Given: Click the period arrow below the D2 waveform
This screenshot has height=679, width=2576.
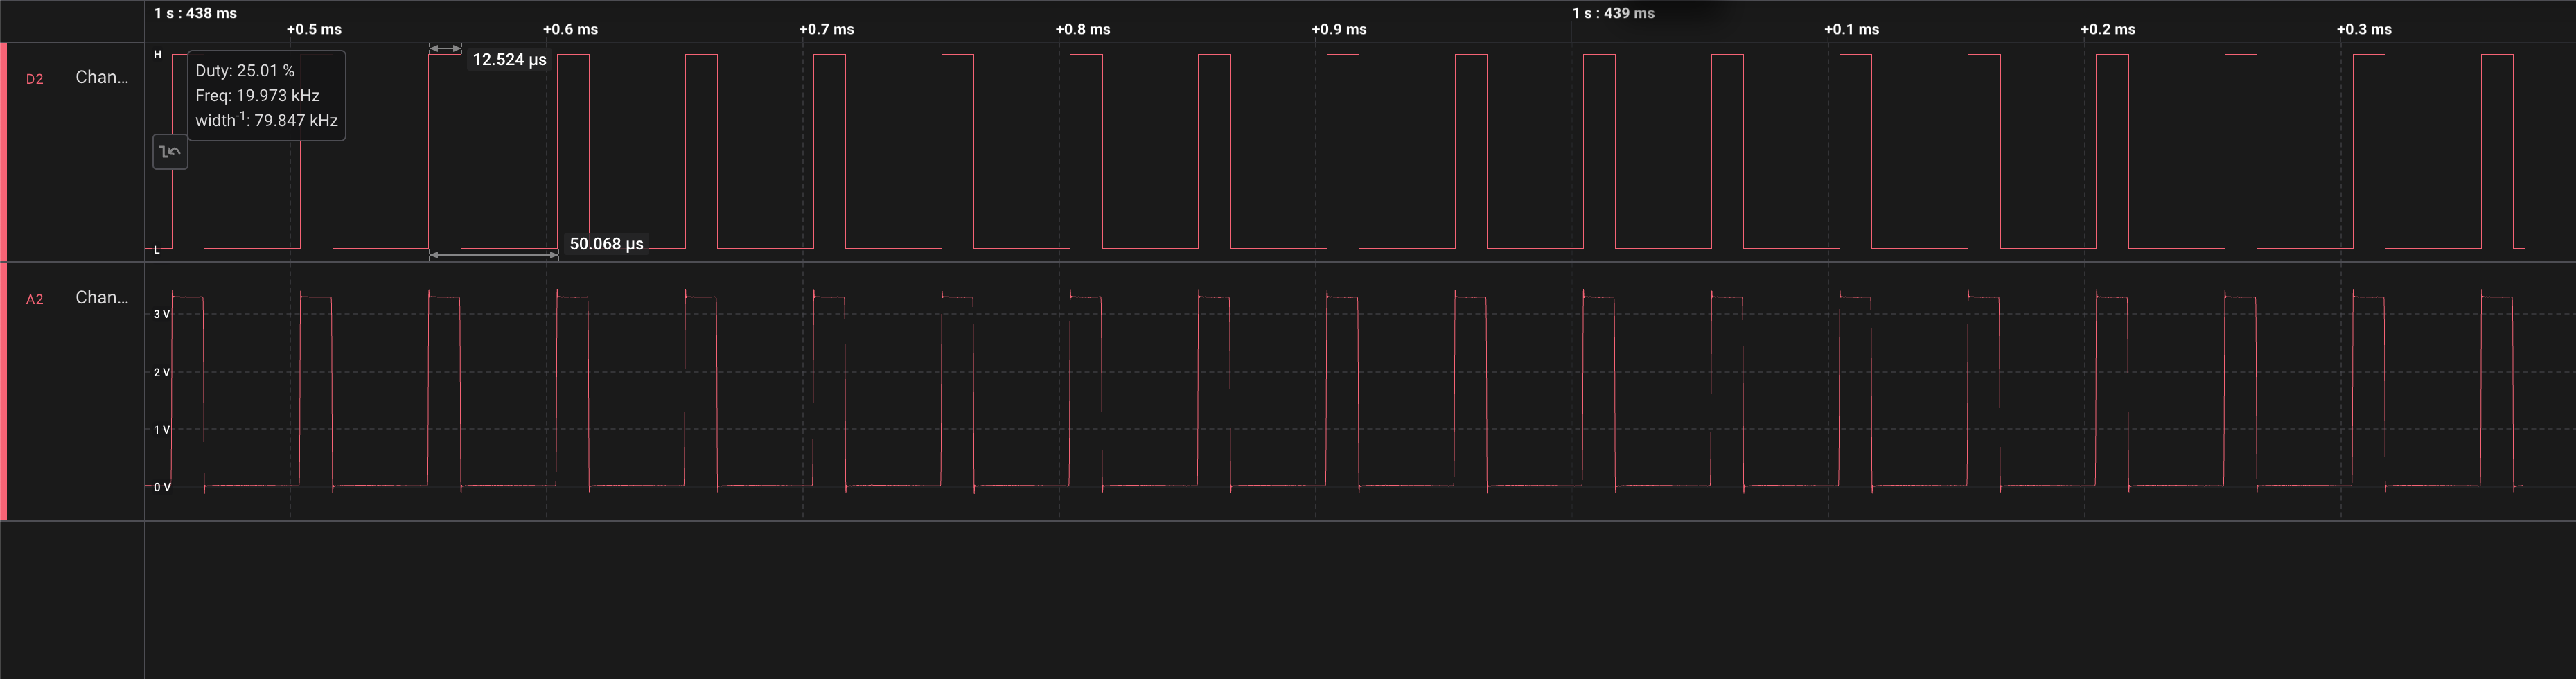Looking at the screenshot, I should 493,255.
